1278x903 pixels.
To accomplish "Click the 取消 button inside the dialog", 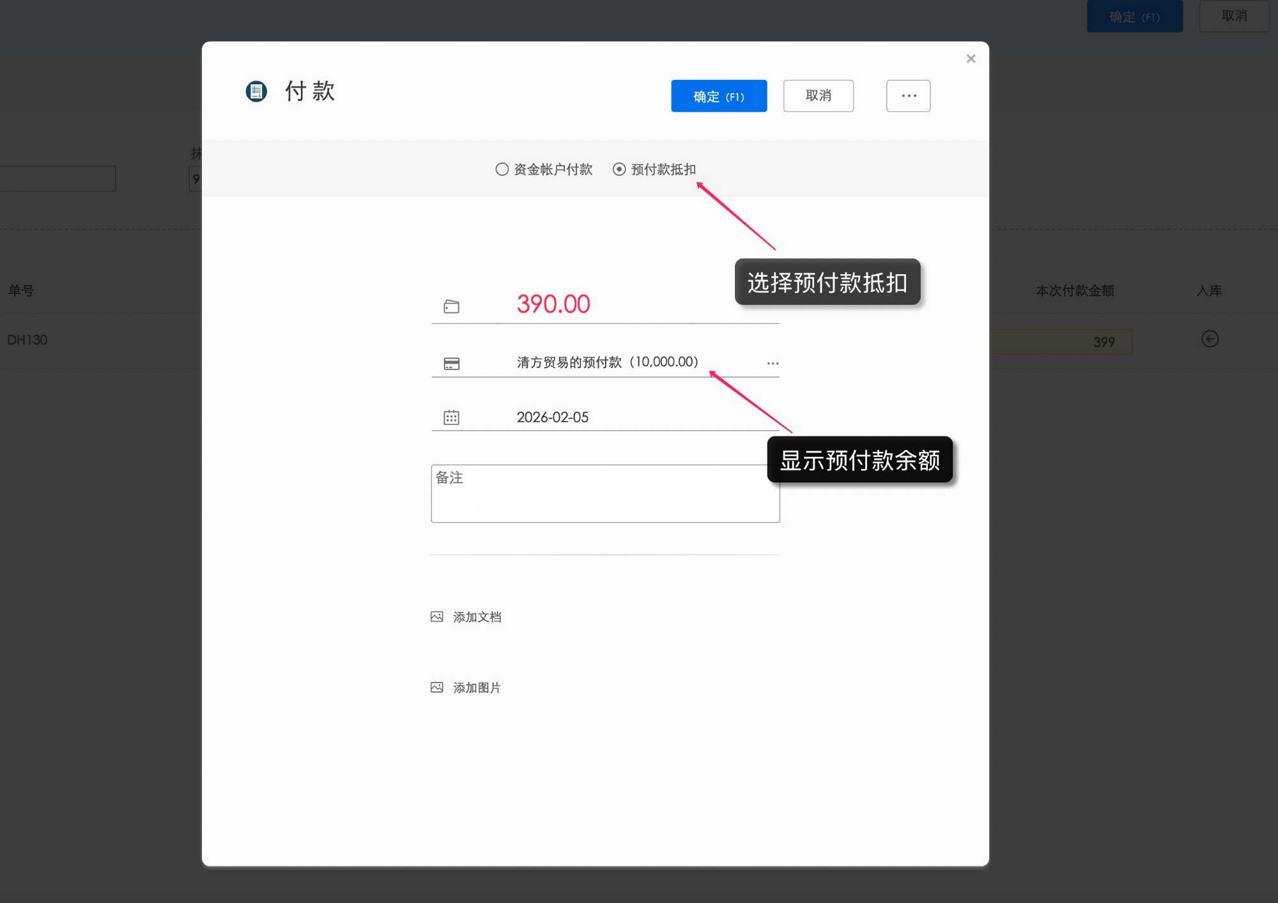I will click(x=819, y=95).
